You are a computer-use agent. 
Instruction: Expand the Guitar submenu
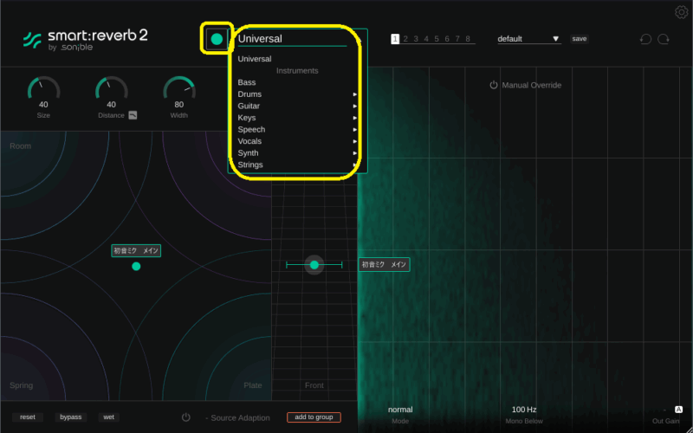[297, 106]
